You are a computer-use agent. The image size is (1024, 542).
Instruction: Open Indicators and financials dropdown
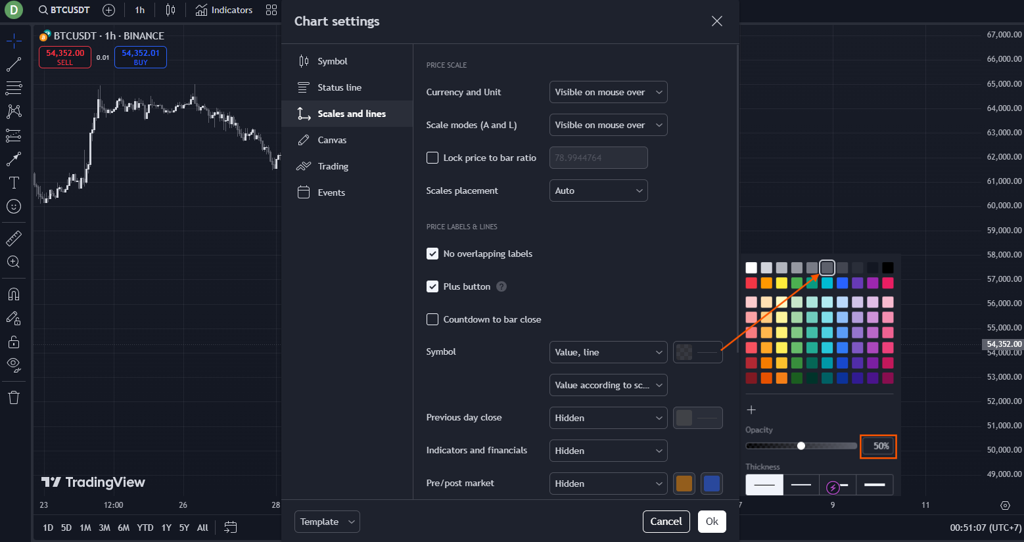(x=608, y=451)
